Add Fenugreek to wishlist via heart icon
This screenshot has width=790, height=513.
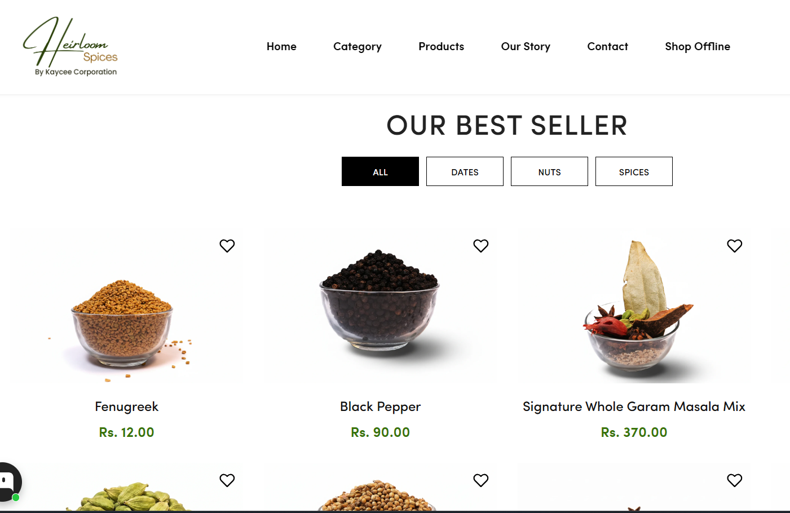[227, 246]
